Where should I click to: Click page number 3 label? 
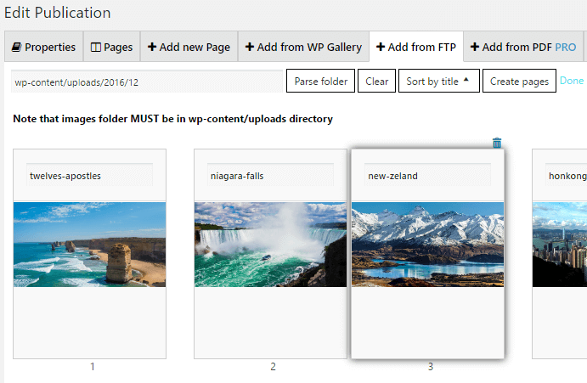[431, 367]
